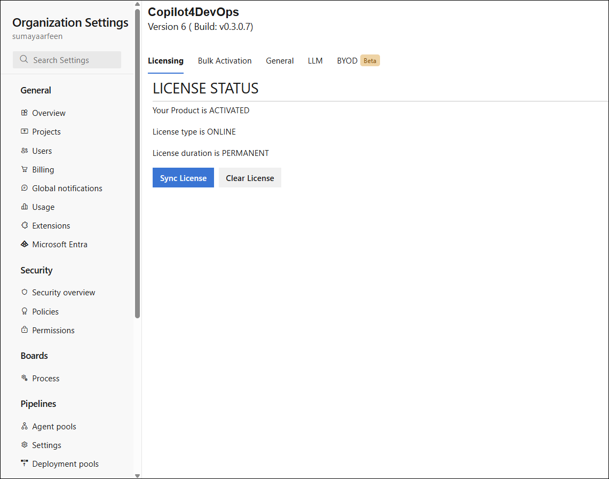Click the Security overview shield icon
Screen dimensions: 609x479
(25, 292)
